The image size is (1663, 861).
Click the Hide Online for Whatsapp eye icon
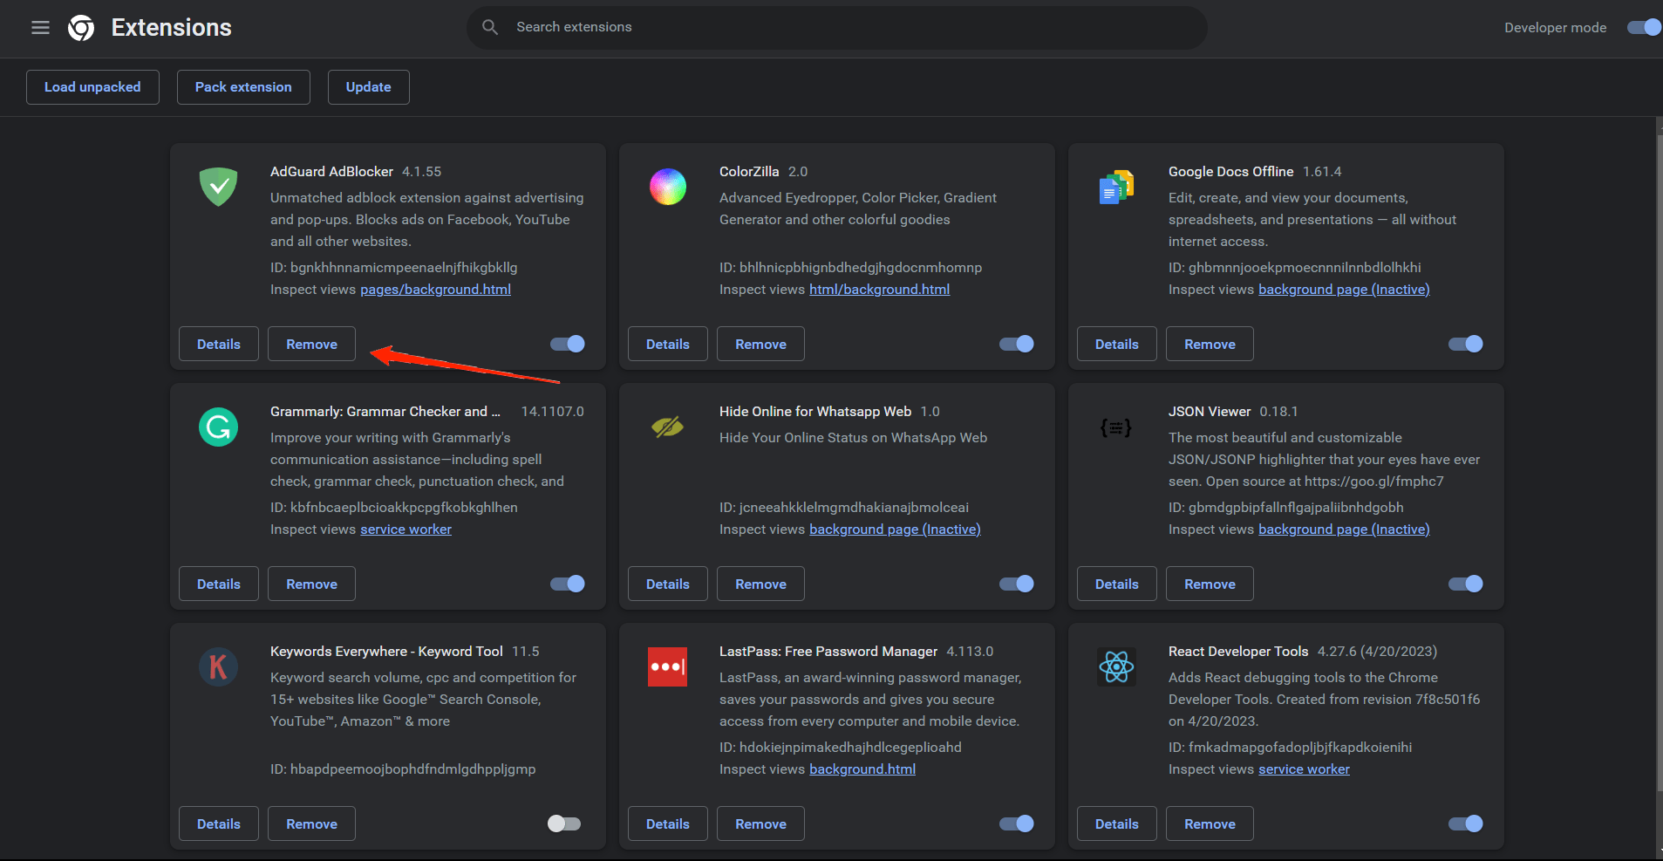667,427
